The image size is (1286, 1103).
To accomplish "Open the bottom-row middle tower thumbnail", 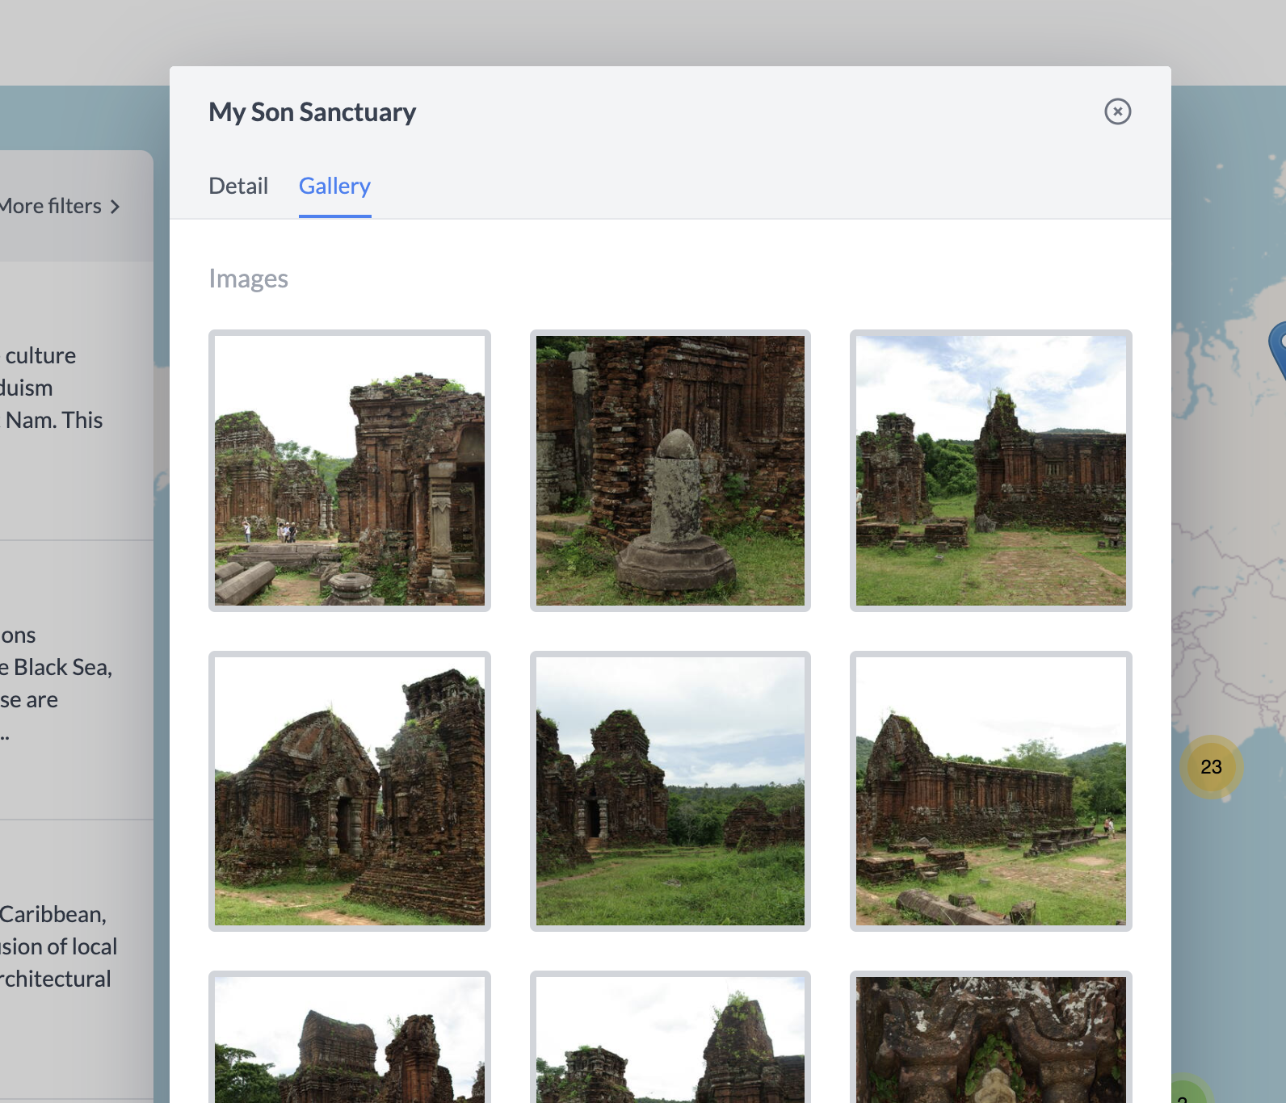I will click(670, 1038).
